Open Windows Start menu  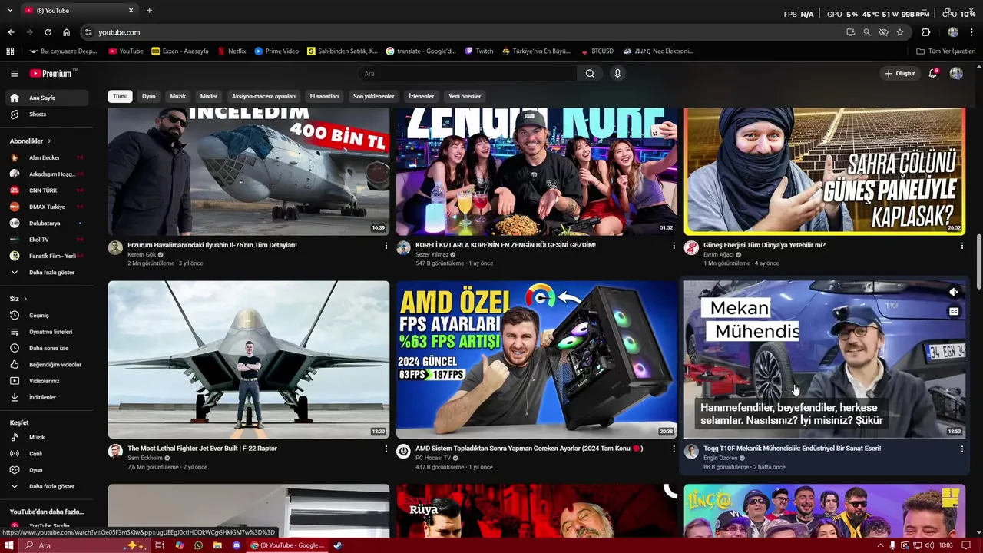tap(9, 545)
